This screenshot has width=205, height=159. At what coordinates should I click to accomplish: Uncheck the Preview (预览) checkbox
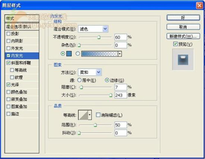pyautogui.click(x=175, y=44)
